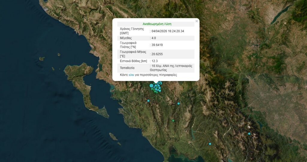This screenshot has height=162, width=307.
Task: Select the Γεωγραφικό Πλάτος [°N] label
Action: point(128,45)
